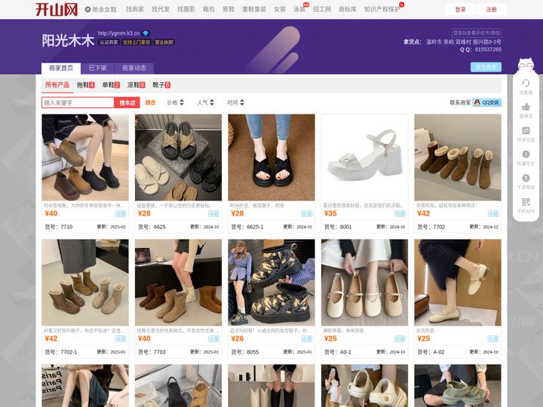Switch to the 已下架 tab

pos(97,68)
